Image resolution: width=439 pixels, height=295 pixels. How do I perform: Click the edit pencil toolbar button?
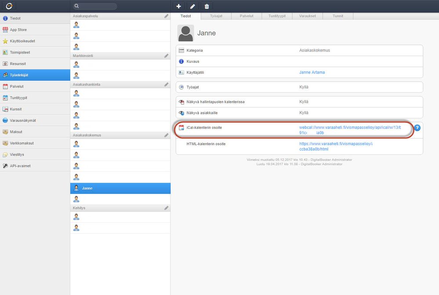(x=192, y=6)
